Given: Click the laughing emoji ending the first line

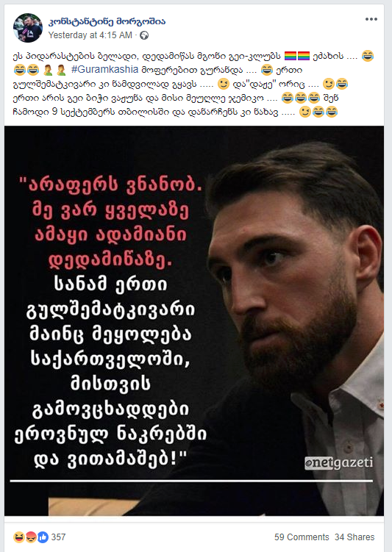Looking at the screenshot, I should point(367,56).
